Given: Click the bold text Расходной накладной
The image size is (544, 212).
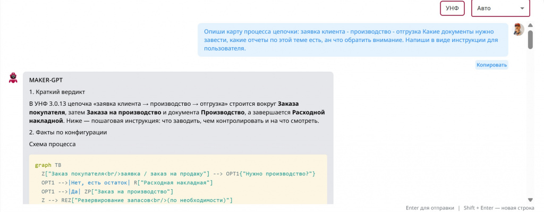Looking at the screenshot, I should (177, 117).
